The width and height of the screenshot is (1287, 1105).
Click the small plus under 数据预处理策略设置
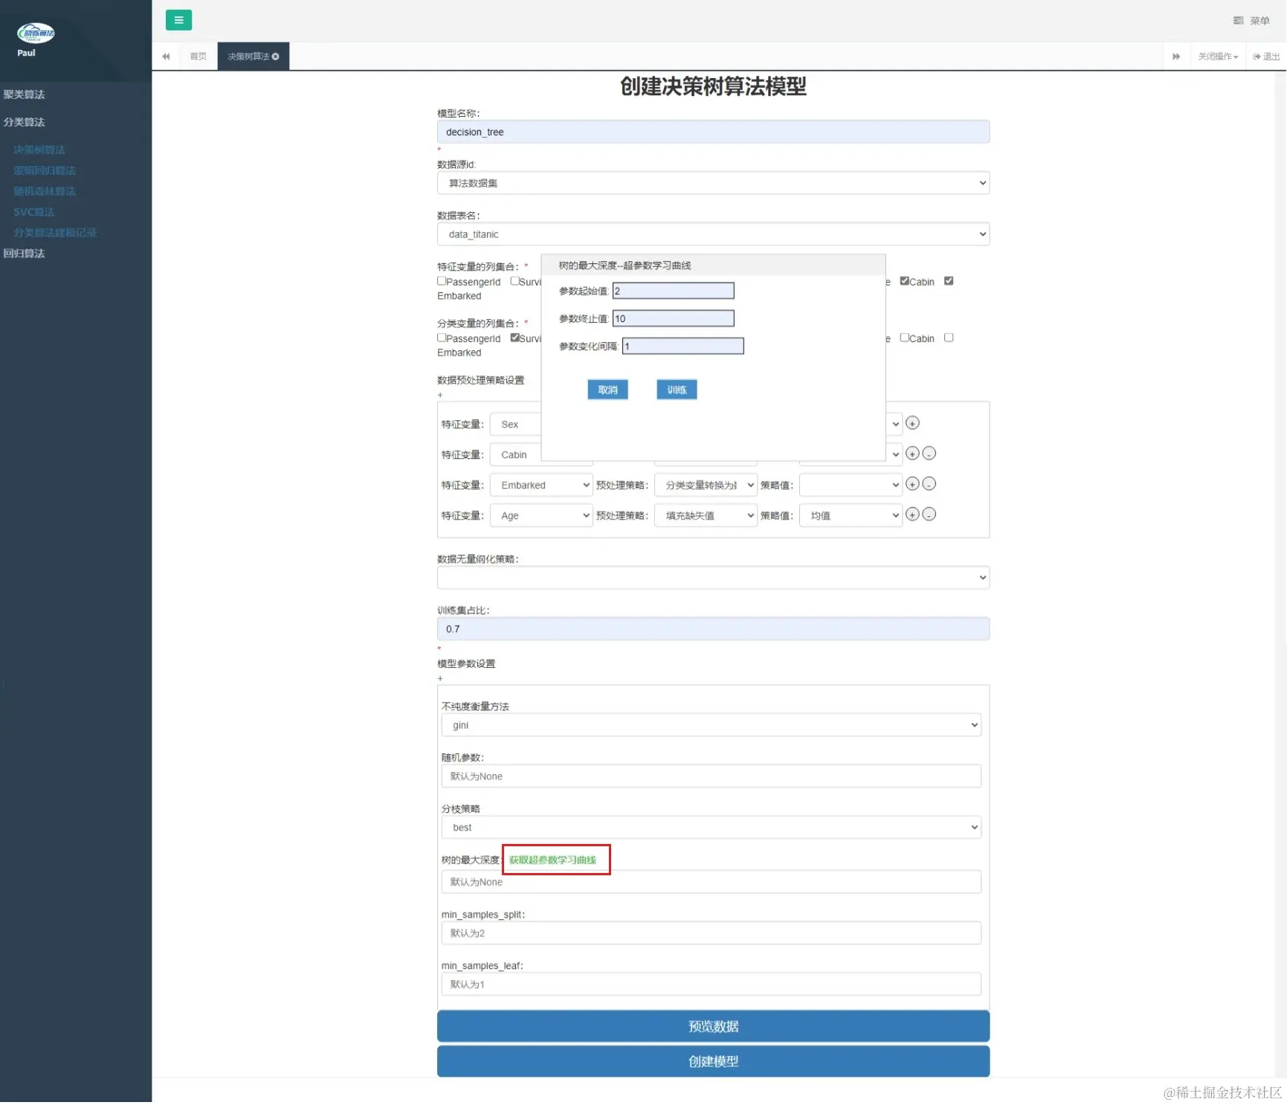(x=440, y=395)
